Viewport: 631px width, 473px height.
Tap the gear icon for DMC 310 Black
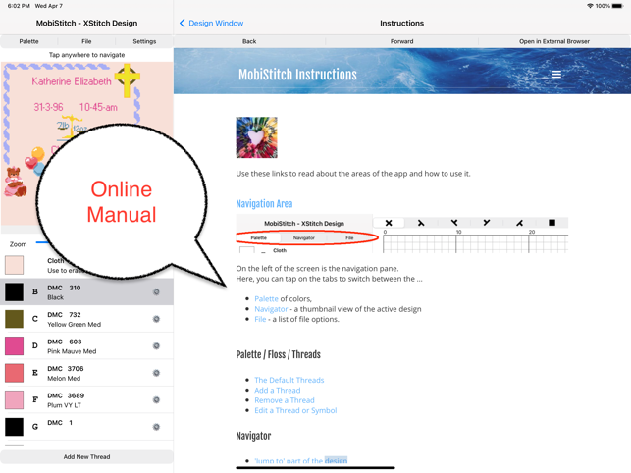pyautogui.click(x=156, y=292)
